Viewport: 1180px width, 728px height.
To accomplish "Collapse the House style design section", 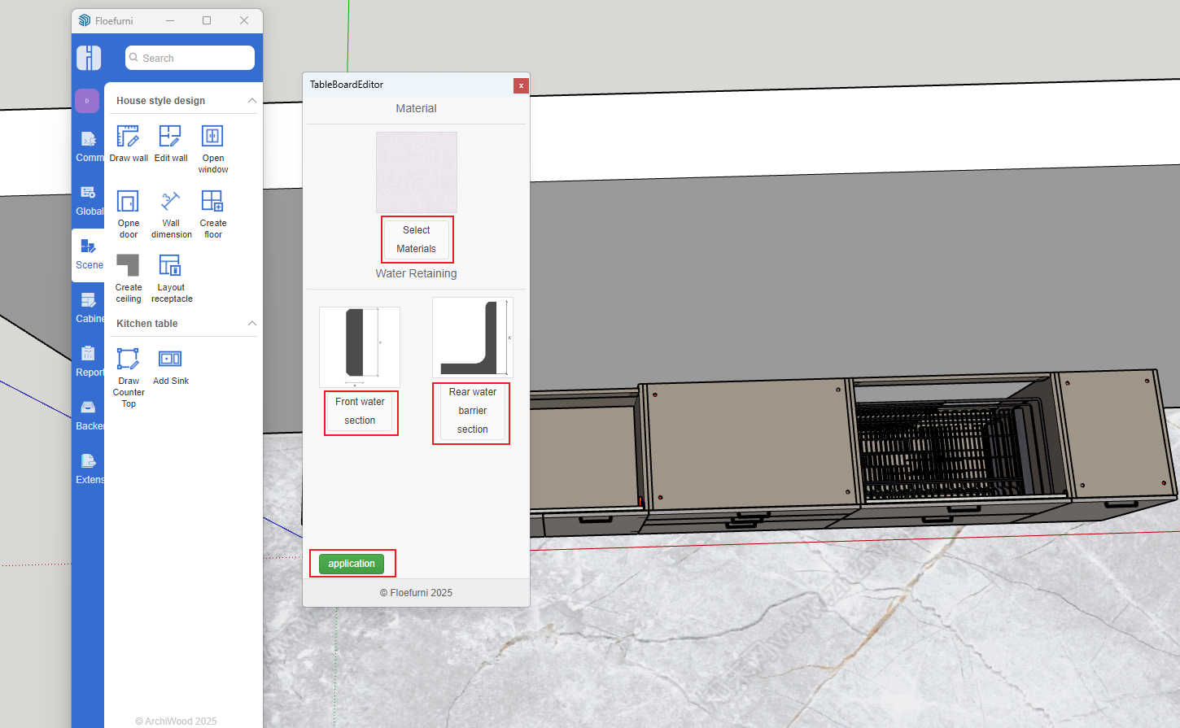I will 252,101.
